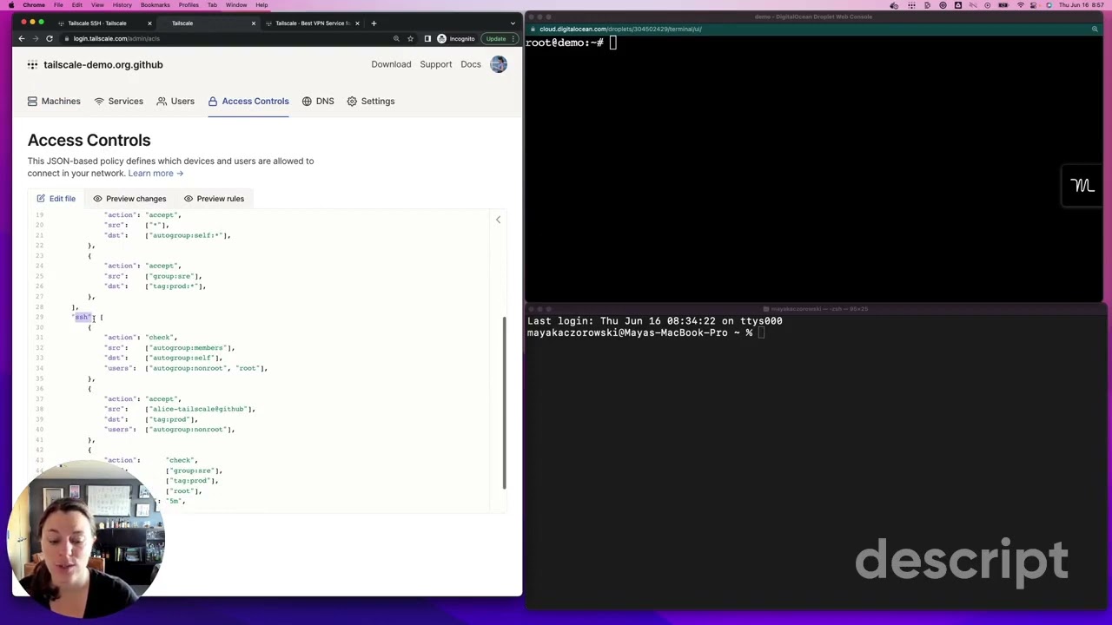Click the DigitalOcean console zoom icon
This screenshot has width=1112, height=625.
point(1095,29)
